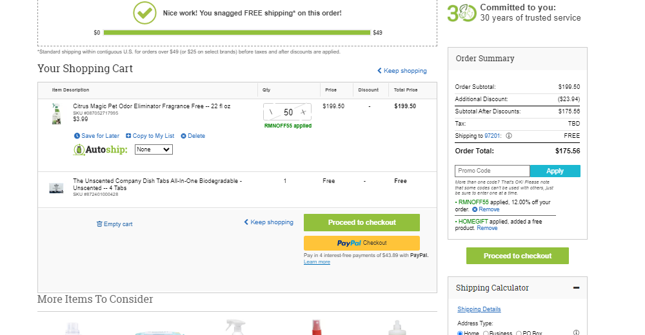Click the Delete item x icon

tap(183, 136)
